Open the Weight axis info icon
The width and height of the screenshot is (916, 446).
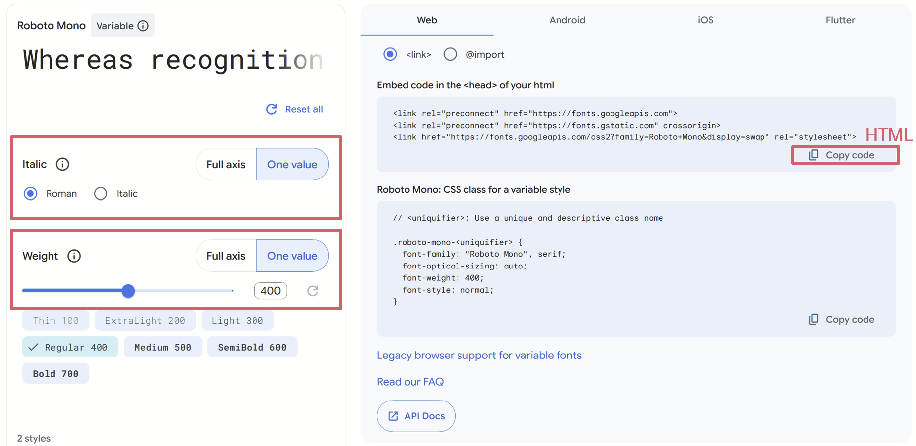(x=74, y=256)
